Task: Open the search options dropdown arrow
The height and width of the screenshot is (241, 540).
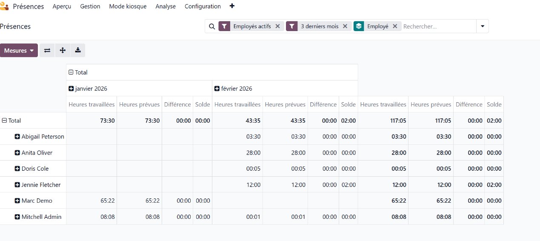Action: pyautogui.click(x=483, y=26)
